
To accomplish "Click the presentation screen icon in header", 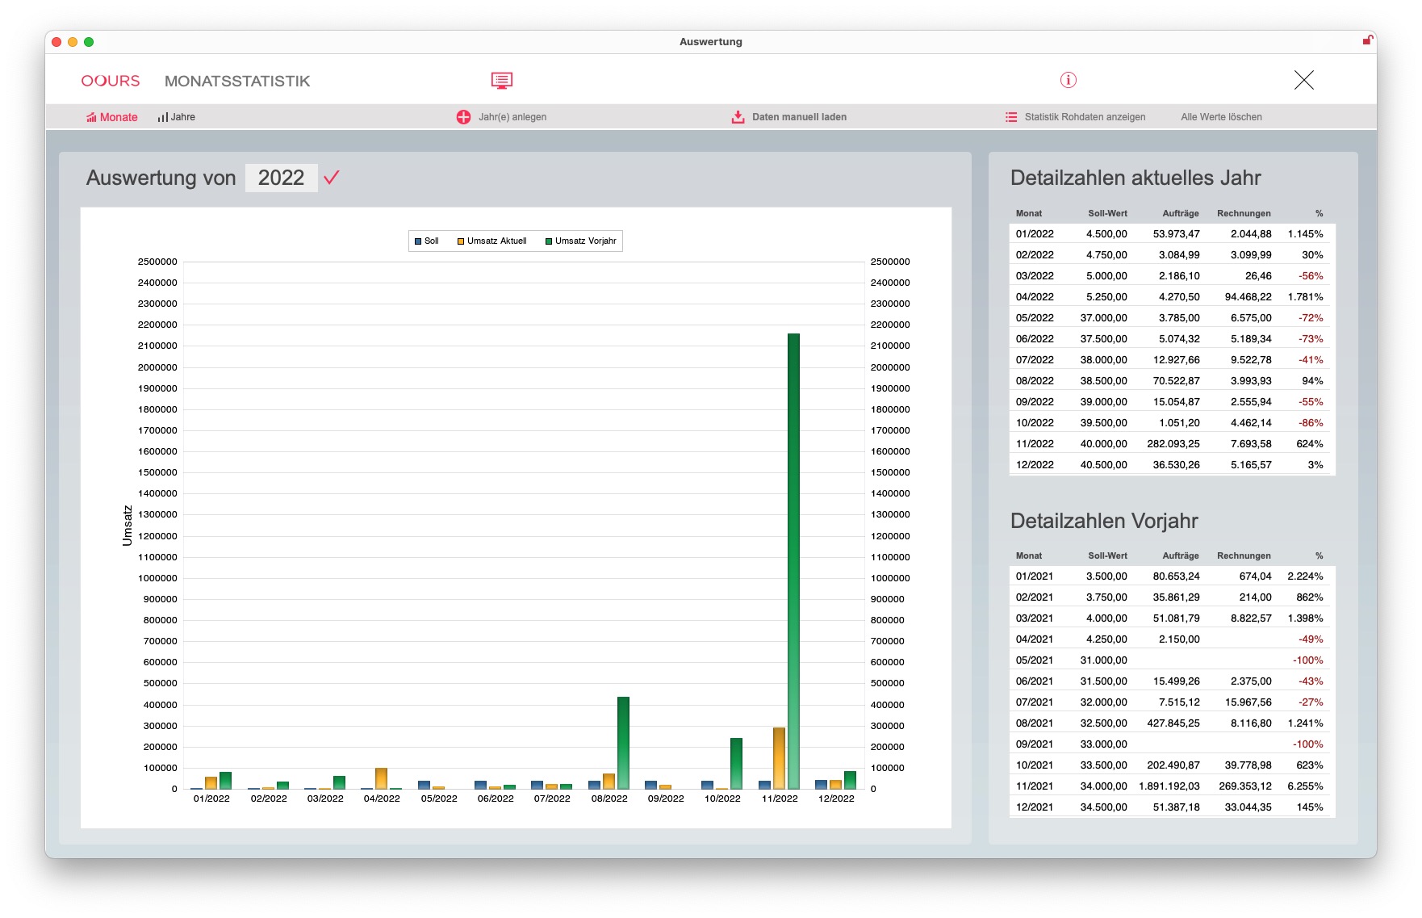I will point(501,80).
